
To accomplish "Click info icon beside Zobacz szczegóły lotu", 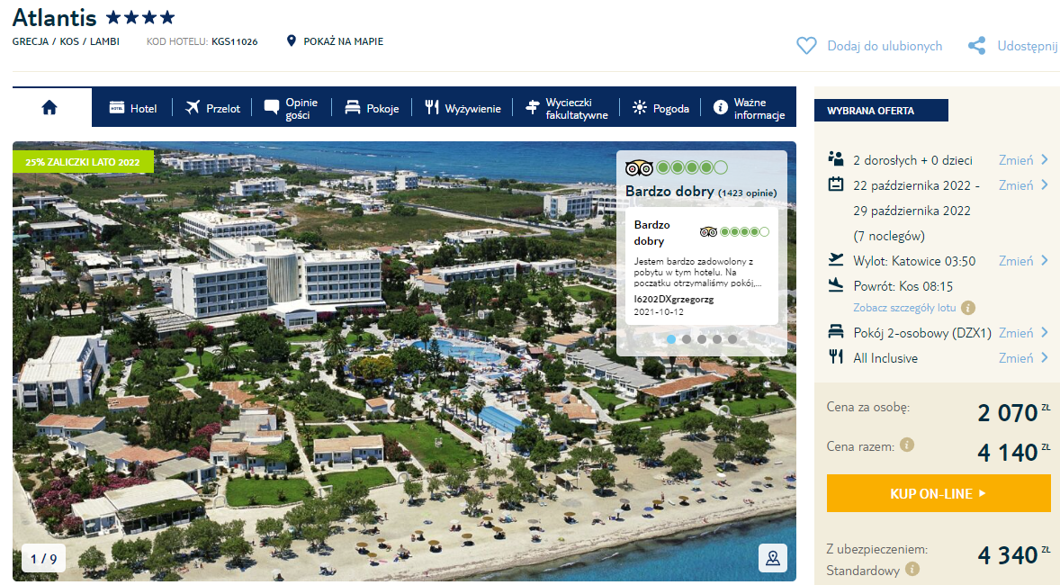I will pos(968,308).
